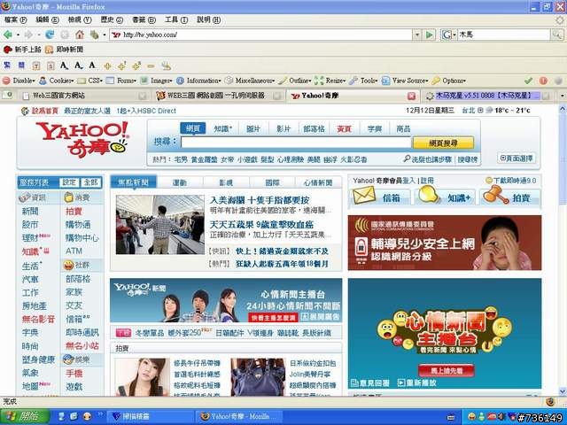Click the 下載即時通9.0 link
Screen dimensions: 567x425
click(x=515, y=181)
